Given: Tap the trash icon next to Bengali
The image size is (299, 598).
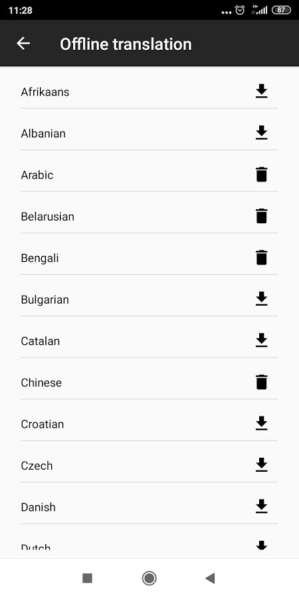Looking at the screenshot, I should (x=262, y=258).
